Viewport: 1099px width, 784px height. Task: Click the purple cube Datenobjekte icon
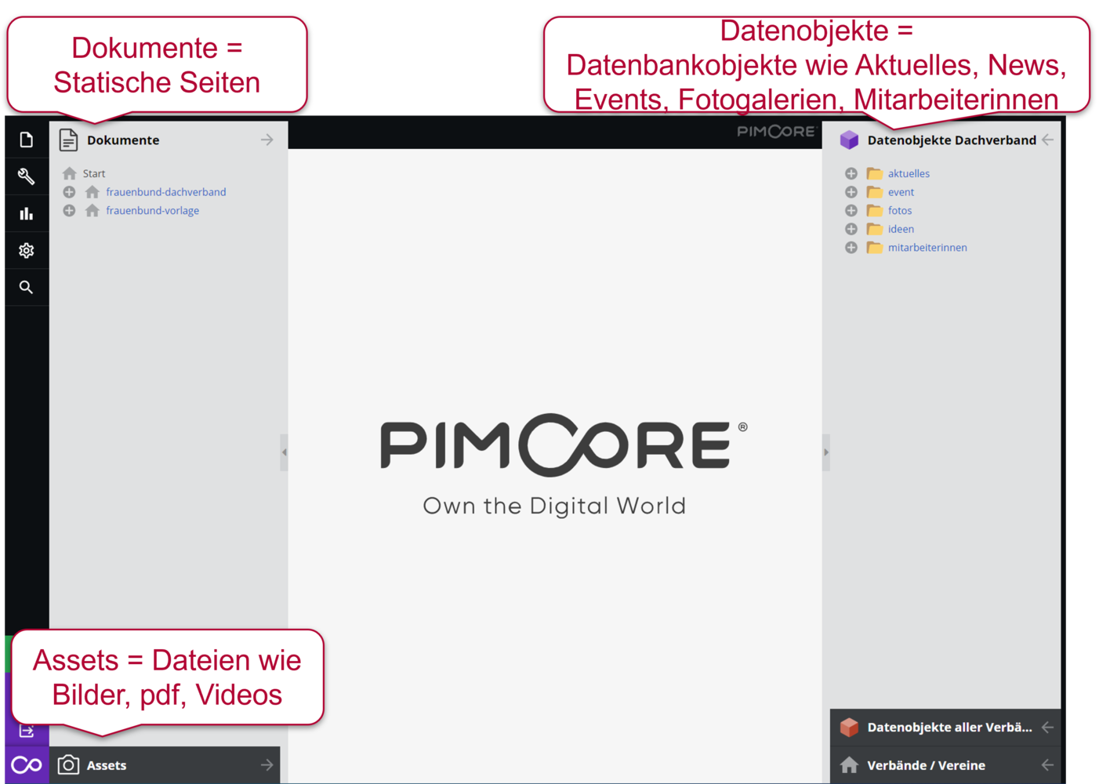[x=849, y=140]
